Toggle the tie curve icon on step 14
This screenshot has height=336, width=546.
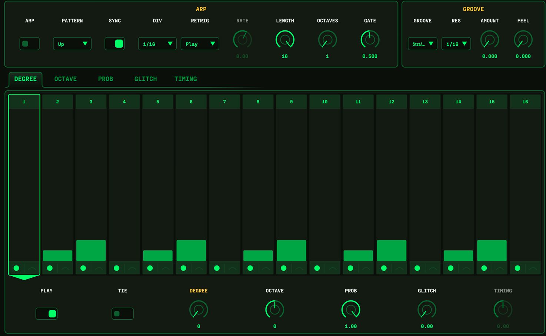coord(466,268)
